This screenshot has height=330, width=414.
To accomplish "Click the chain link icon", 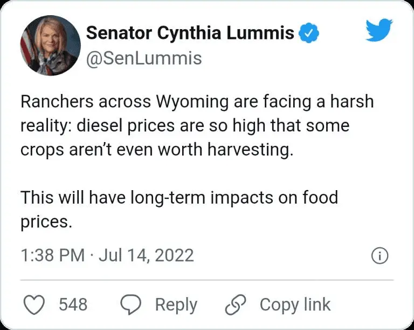I will pyautogui.click(x=235, y=305).
